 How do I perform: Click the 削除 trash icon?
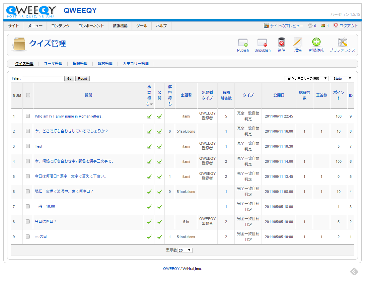(282, 42)
